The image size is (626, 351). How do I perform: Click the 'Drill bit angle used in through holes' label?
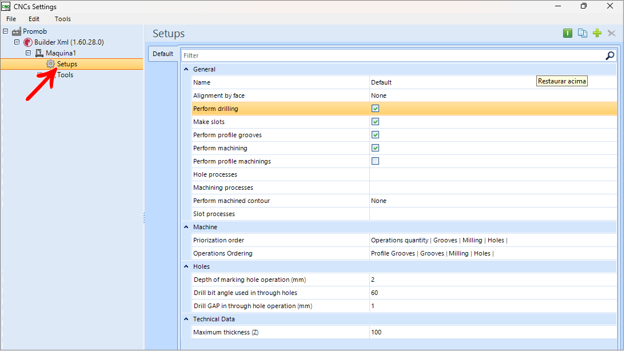tap(245, 293)
